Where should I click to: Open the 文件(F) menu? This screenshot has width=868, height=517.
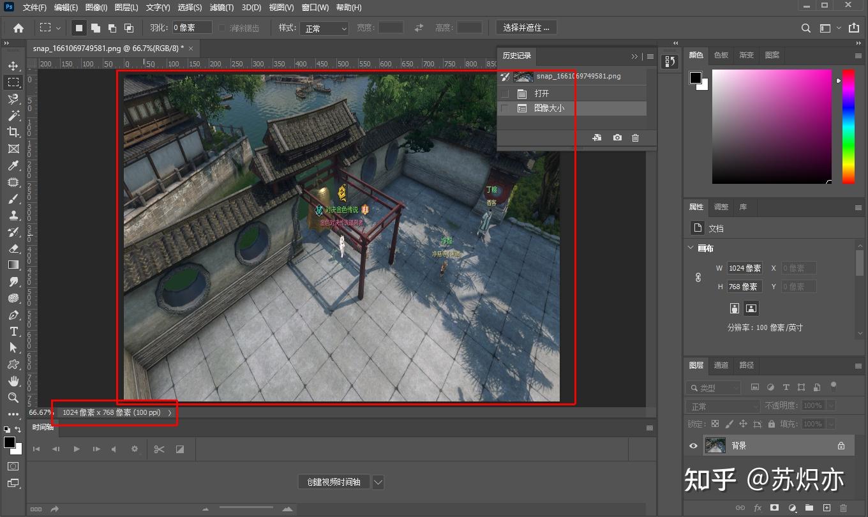click(x=34, y=8)
